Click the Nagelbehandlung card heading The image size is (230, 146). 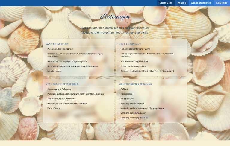click(57, 44)
